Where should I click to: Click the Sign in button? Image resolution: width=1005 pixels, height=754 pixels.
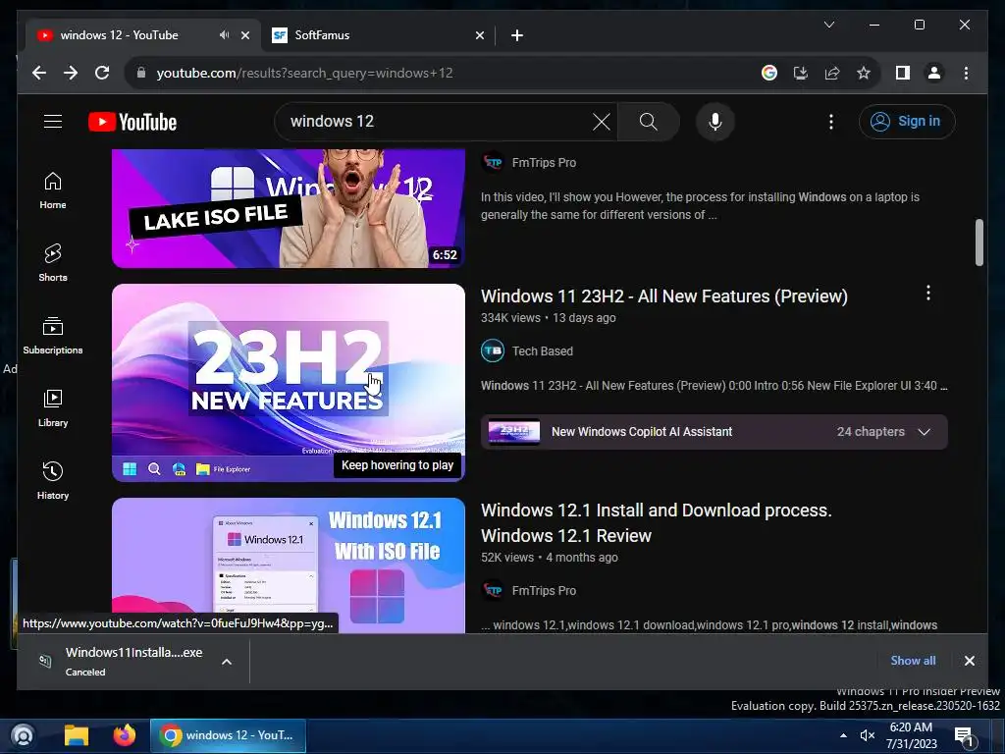pyautogui.click(x=907, y=121)
